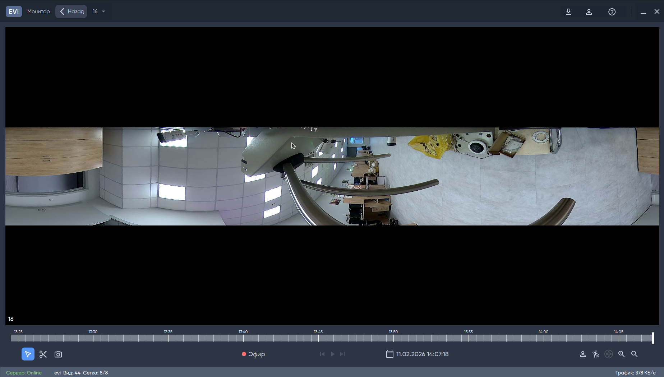Jump to next frame
The height and width of the screenshot is (377, 664).
click(342, 354)
